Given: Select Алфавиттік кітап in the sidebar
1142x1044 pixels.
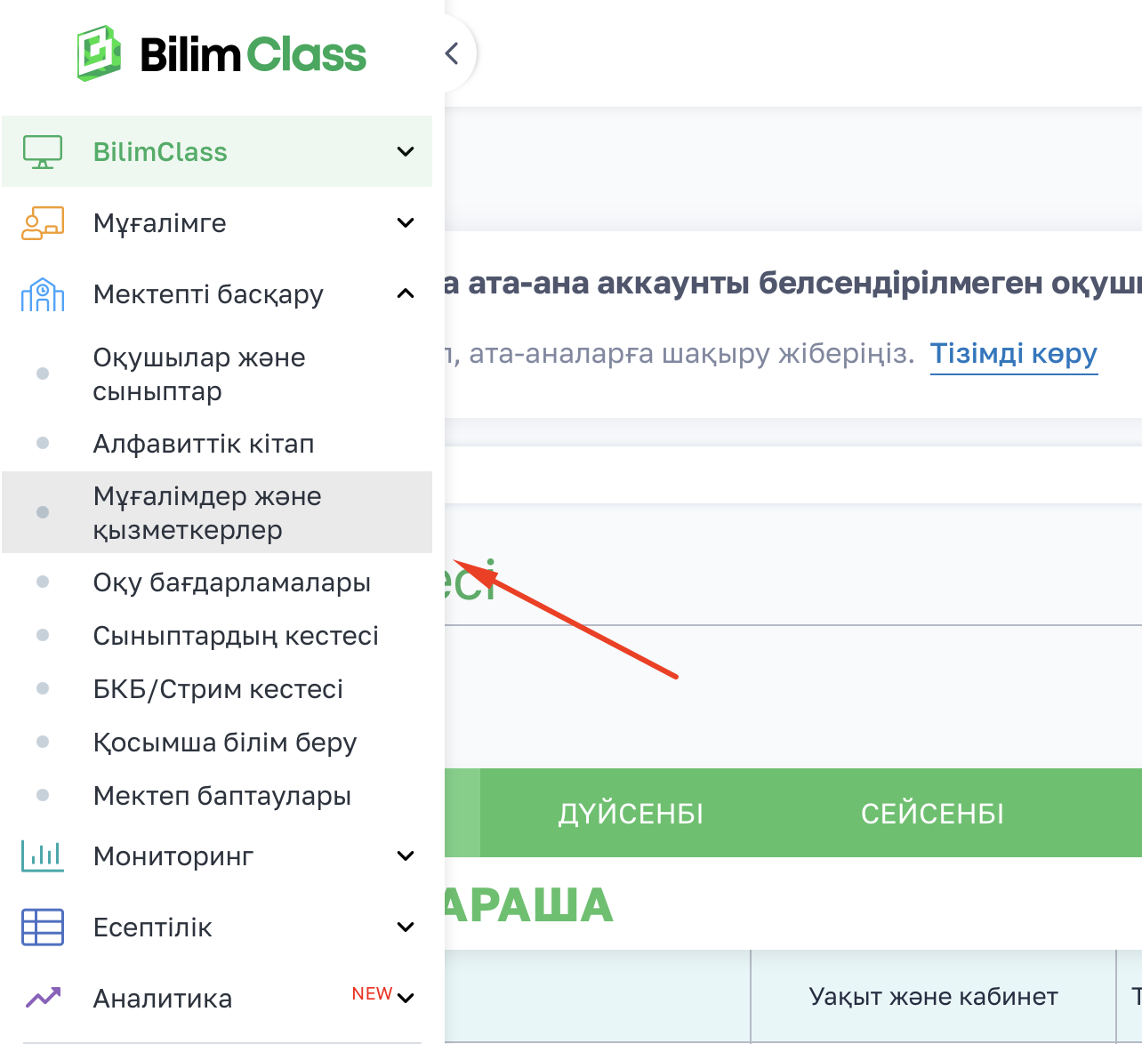Looking at the screenshot, I should [x=204, y=444].
